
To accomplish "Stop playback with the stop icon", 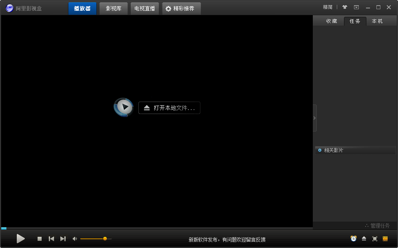I will 40,239.
